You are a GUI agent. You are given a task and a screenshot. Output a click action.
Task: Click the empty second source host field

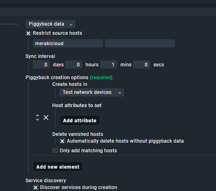140,44
